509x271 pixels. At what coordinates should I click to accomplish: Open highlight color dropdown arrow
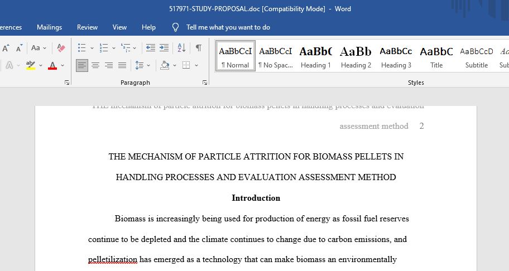coord(41,65)
